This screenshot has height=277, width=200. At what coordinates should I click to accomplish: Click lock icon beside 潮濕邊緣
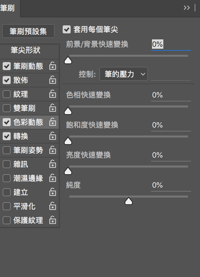coord(53,178)
